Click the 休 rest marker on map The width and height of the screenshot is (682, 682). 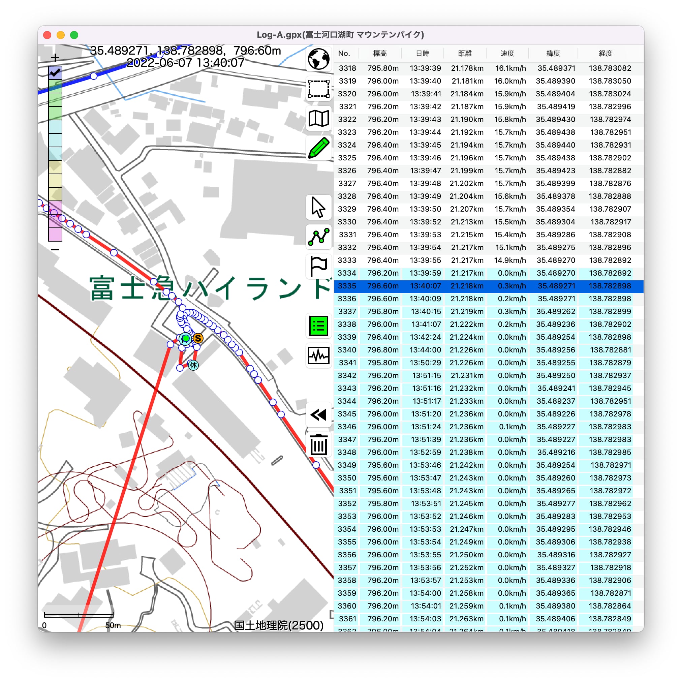point(193,365)
